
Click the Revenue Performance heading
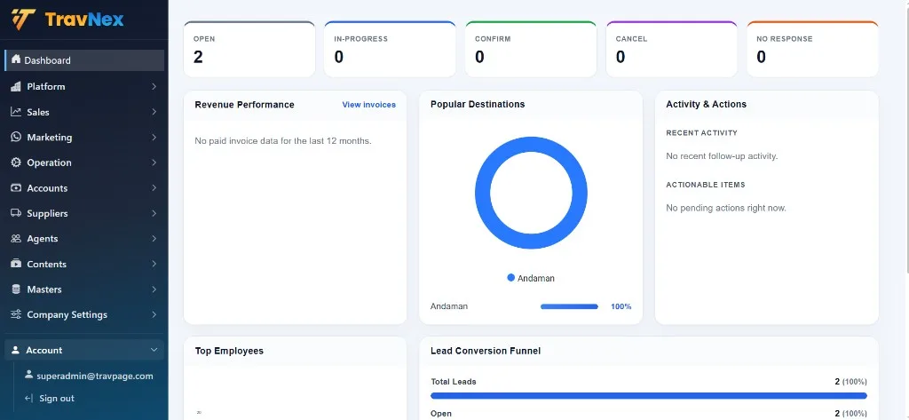(245, 105)
